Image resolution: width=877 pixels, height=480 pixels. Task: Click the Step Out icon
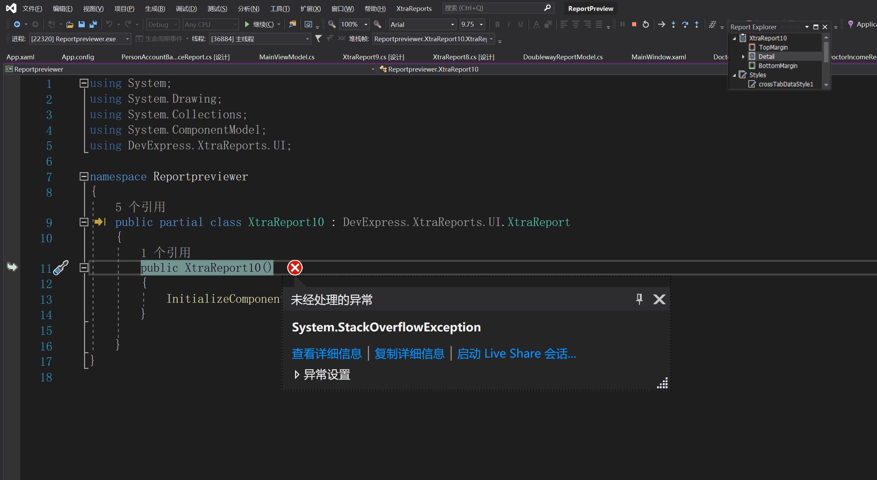click(697, 24)
